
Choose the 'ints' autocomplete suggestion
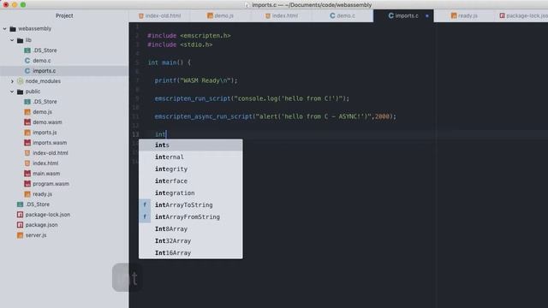coord(190,145)
